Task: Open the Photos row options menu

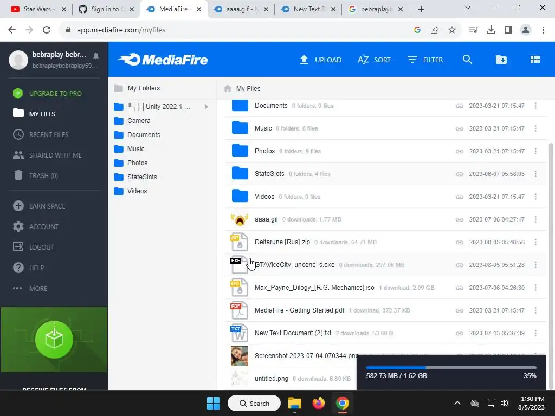Action: pos(535,151)
